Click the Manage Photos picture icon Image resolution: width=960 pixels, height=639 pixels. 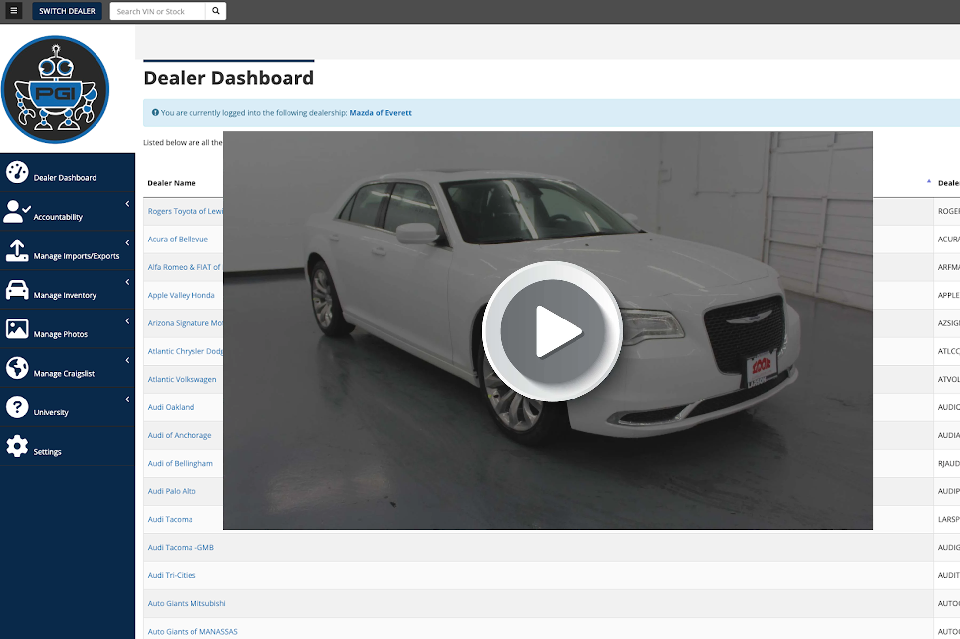17,328
